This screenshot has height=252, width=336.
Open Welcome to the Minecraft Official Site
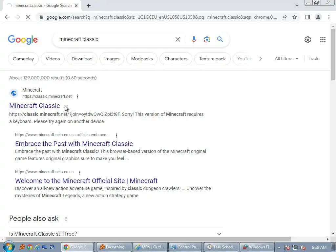point(86,181)
